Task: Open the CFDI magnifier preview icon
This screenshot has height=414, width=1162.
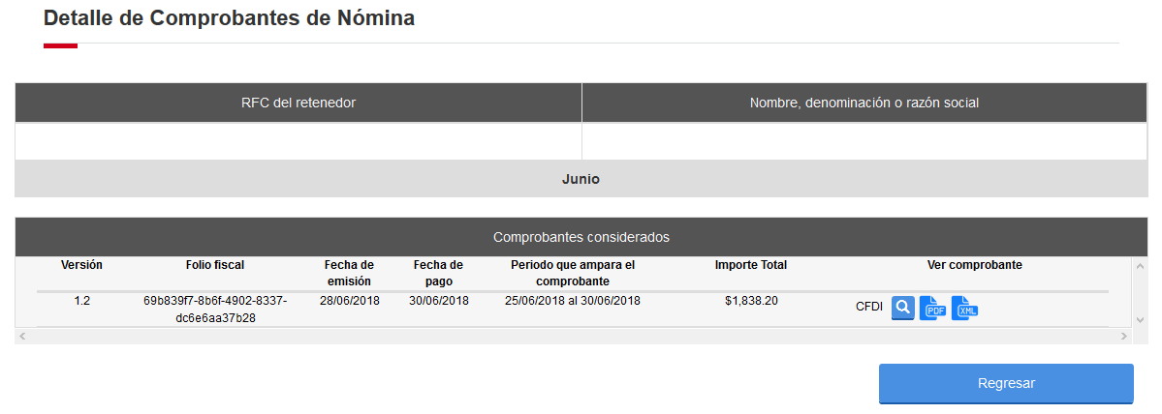Action: tap(902, 309)
